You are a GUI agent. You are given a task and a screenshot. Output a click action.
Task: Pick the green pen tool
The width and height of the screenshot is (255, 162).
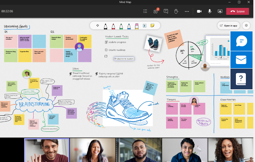121,26
